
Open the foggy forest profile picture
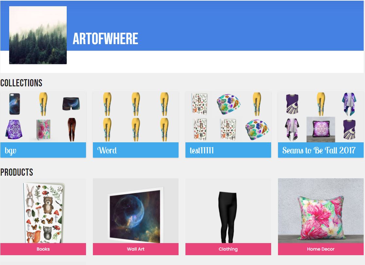(x=38, y=35)
